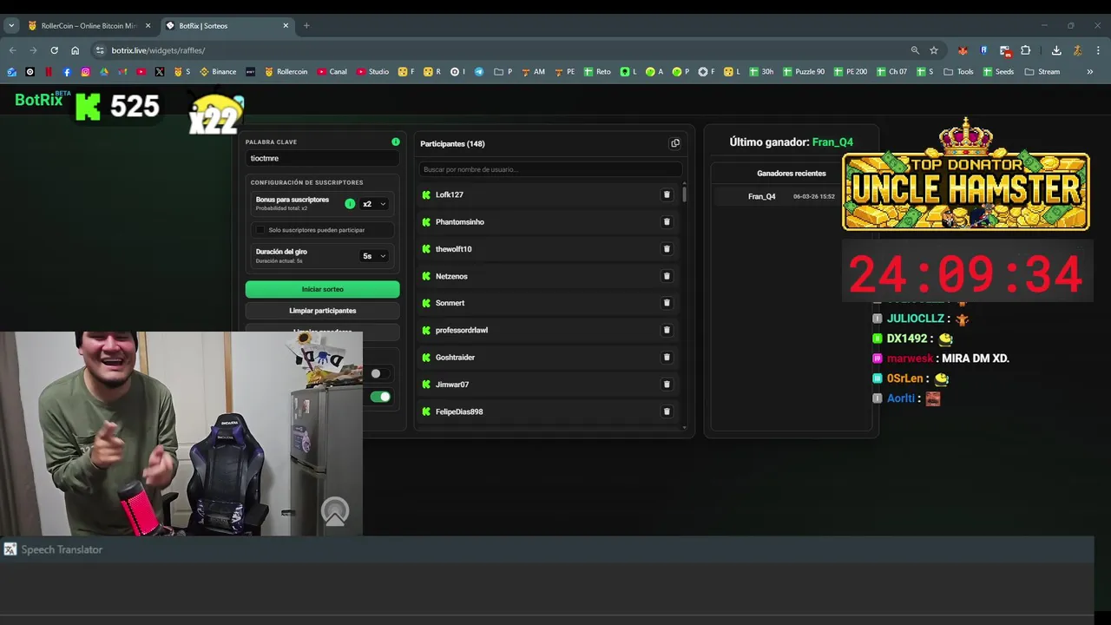Remove Jimwar07 via trash icon
This screenshot has height=625, width=1111.
click(667, 384)
